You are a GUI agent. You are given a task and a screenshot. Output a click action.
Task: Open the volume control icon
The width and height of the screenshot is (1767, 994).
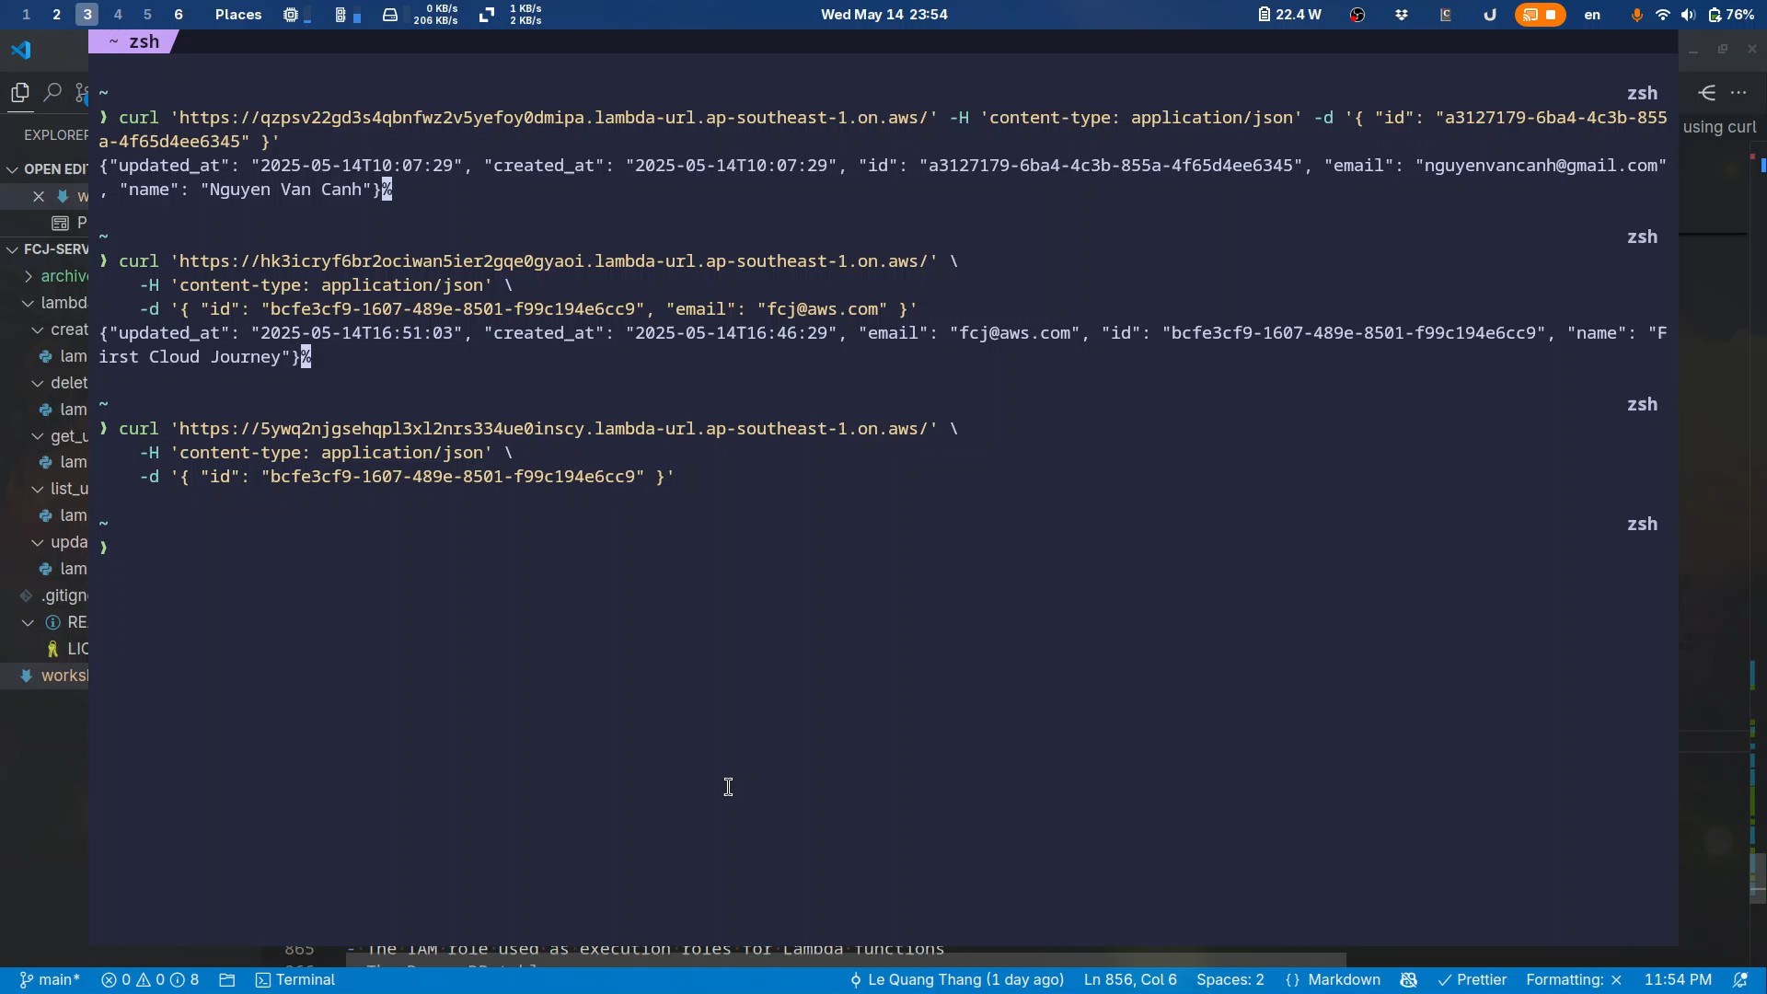click(x=1688, y=15)
